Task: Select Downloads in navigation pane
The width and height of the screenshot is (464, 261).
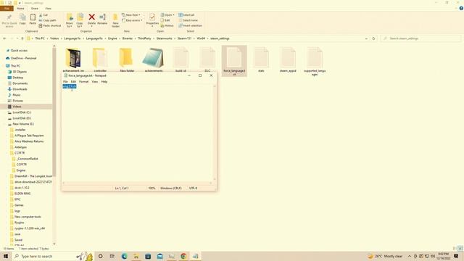Action: point(20,89)
